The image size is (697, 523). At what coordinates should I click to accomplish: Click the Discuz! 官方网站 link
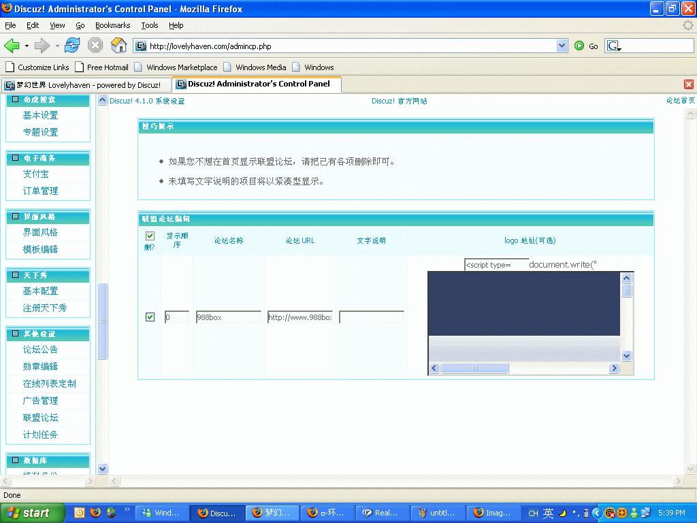click(x=399, y=101)
